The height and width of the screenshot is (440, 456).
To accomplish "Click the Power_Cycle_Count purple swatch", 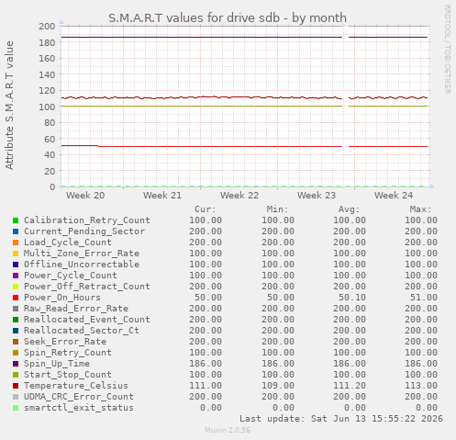I will 16,276.
